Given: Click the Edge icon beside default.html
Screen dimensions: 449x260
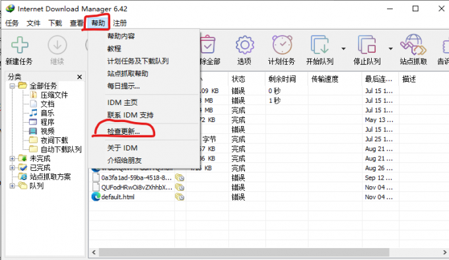Looking at the screenshot, I should pos(96,197).
